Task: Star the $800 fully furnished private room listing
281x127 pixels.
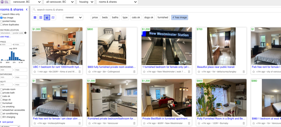Action: coord(89,72)
